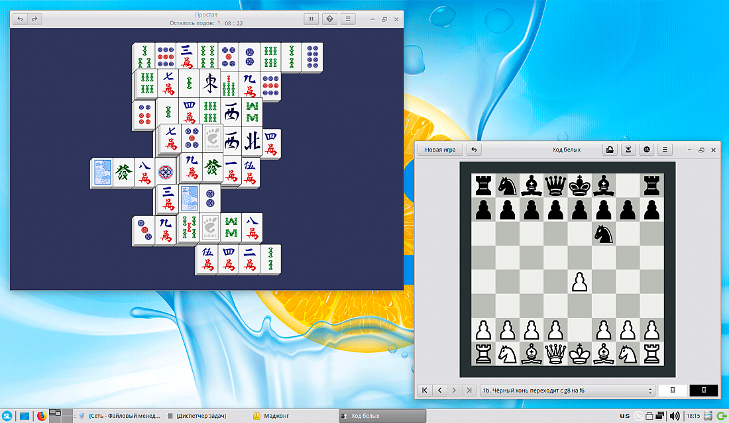Image resolution: width=729 pixels, height=423 pixels.
Task: Click the 'us' keyboard layout indicator
Action: coord(624,416)
